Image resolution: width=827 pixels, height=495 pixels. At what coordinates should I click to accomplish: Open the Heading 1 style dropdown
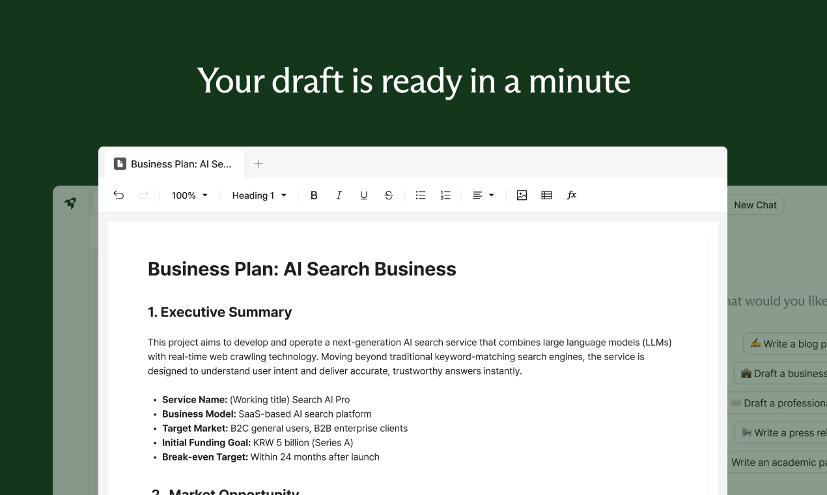(259, 195)
